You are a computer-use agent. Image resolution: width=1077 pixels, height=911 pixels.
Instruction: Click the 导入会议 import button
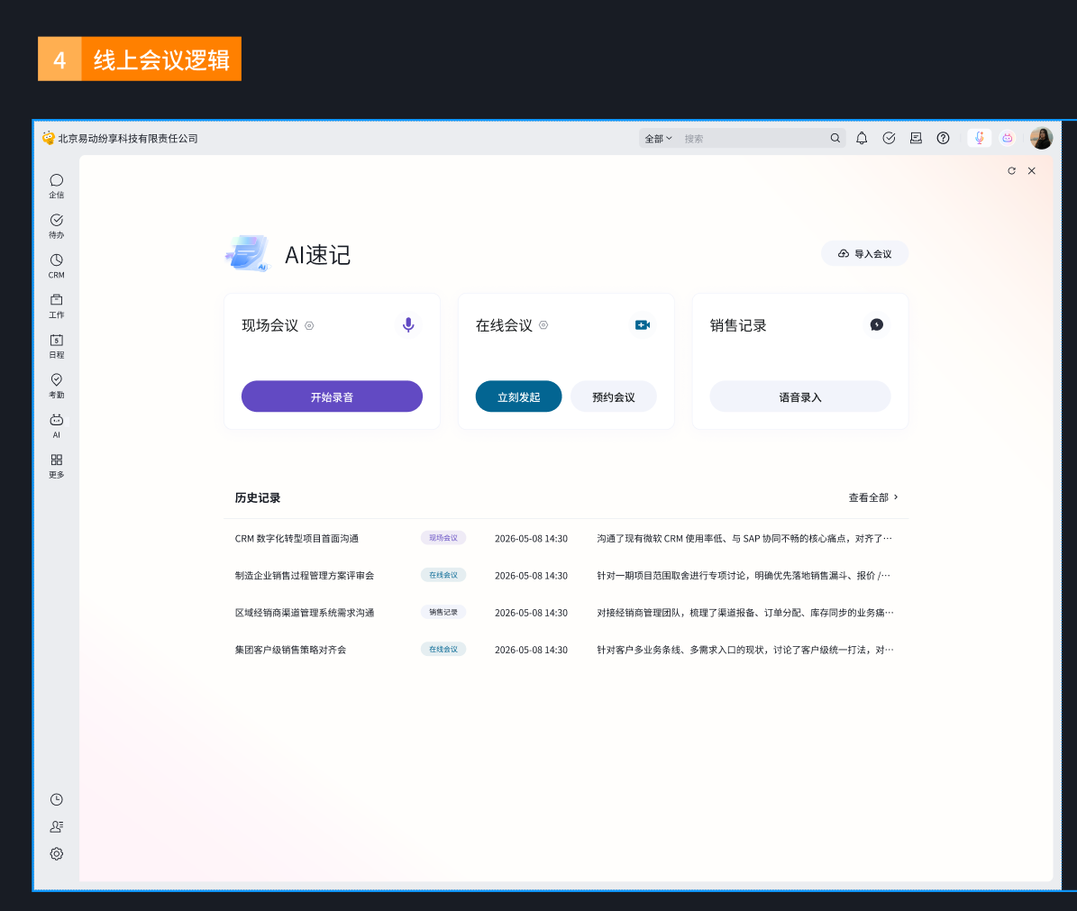pos(865,254)
